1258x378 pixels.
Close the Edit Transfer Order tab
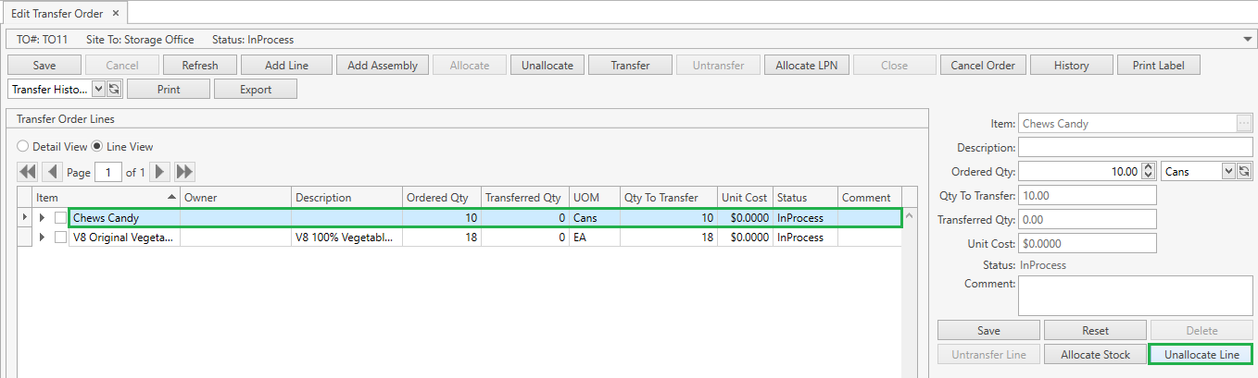point(115,14)
